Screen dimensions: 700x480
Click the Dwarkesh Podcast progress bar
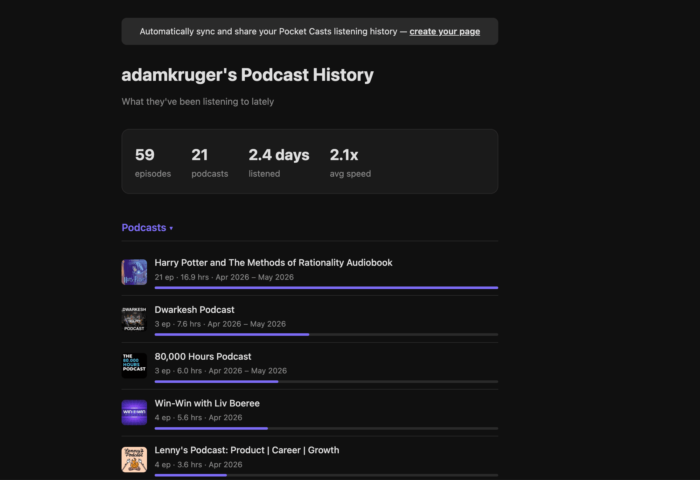(326, 335)
